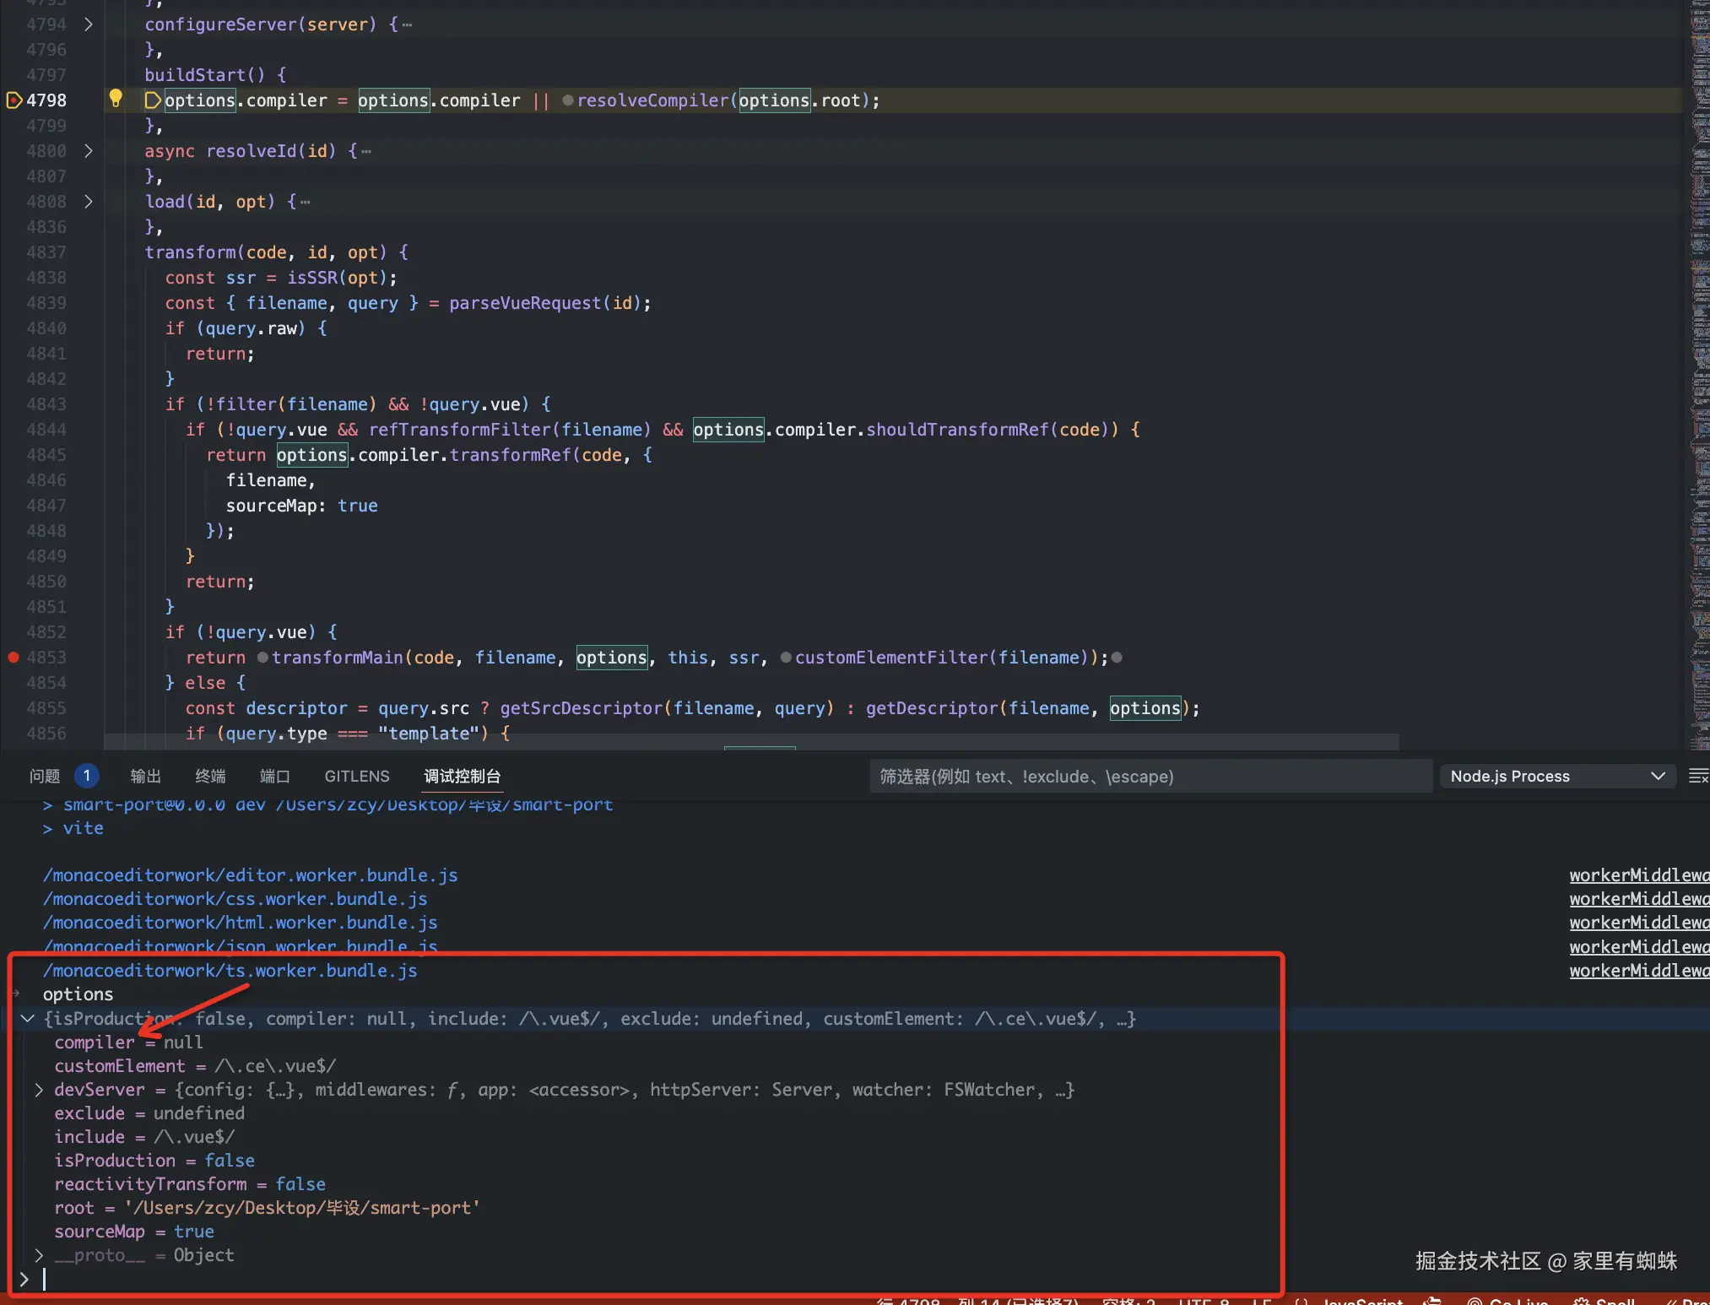
Task: Open the ts.worker.bundle.js path link
Action: point(230,971)
